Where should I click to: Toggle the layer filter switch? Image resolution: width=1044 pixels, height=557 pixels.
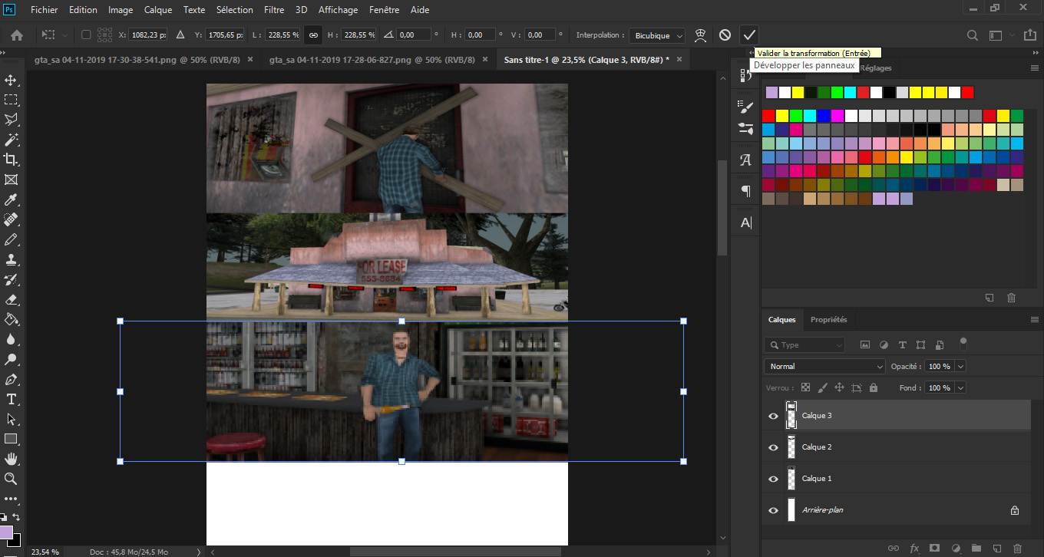pyautogui.click(x=963, y=344)
